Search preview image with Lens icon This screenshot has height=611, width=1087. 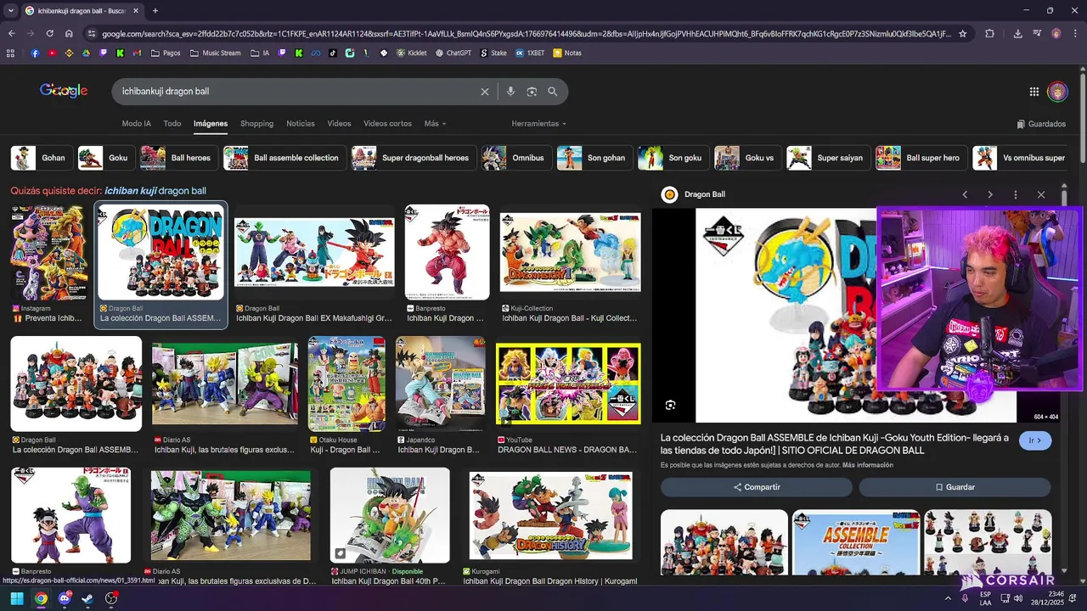pyautogui.click(x=670, y=405)
